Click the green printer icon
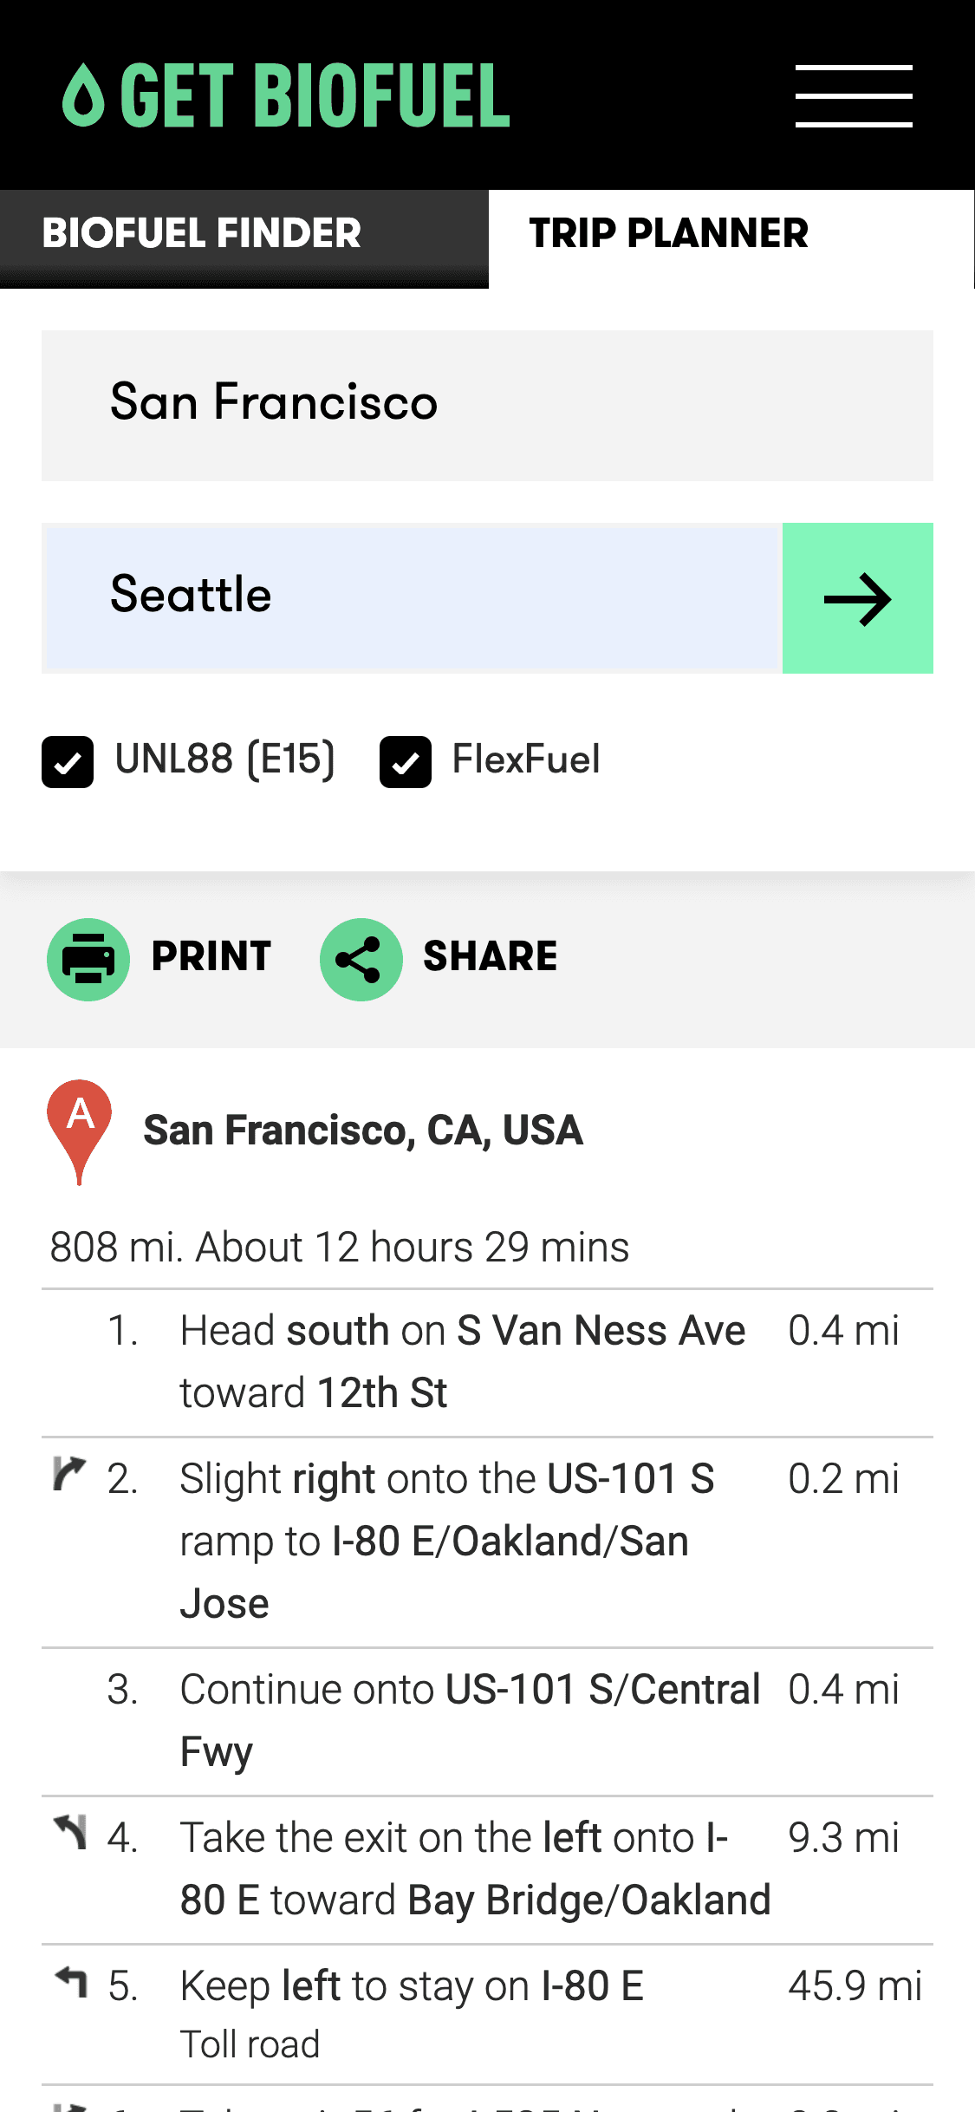 point(88,959)
